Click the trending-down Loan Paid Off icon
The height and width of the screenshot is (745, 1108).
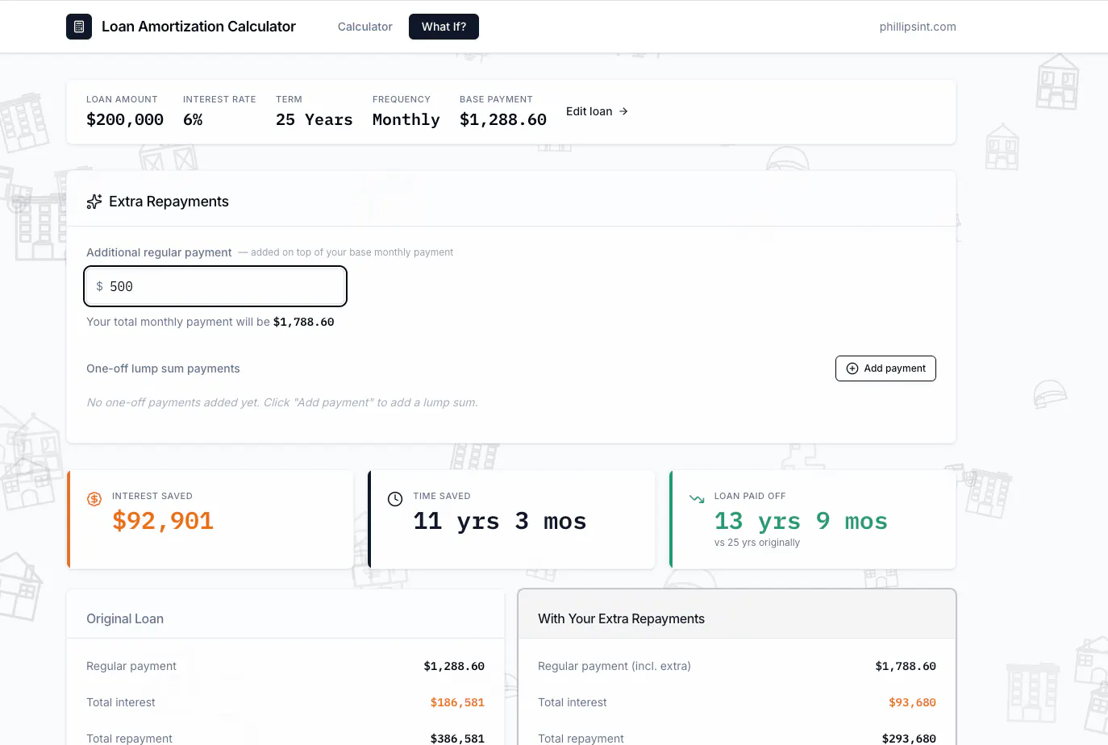[697, 499]
